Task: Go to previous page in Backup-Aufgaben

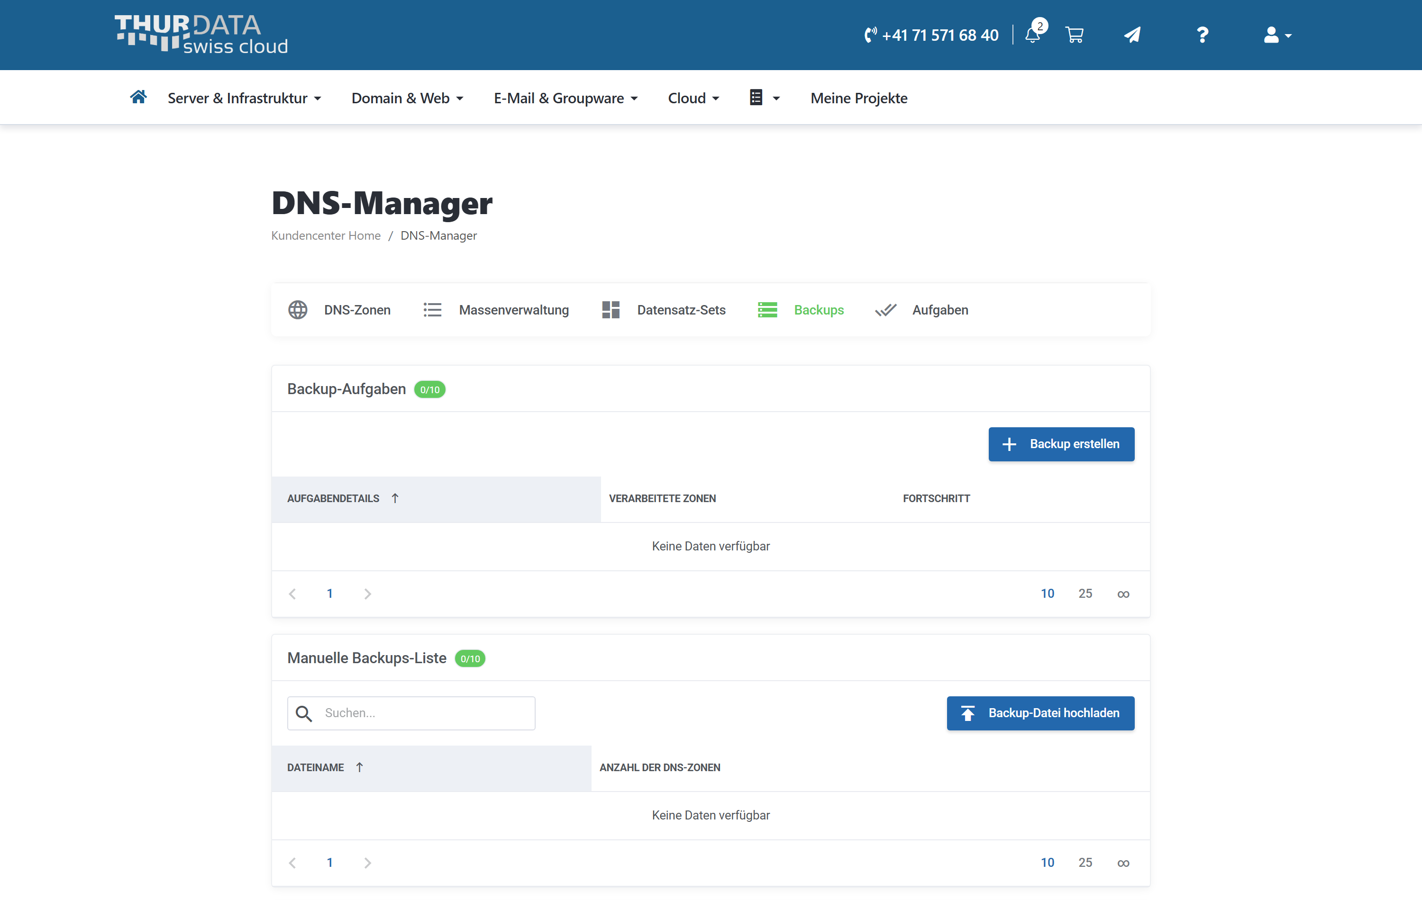Action: [x=292, y=594]
